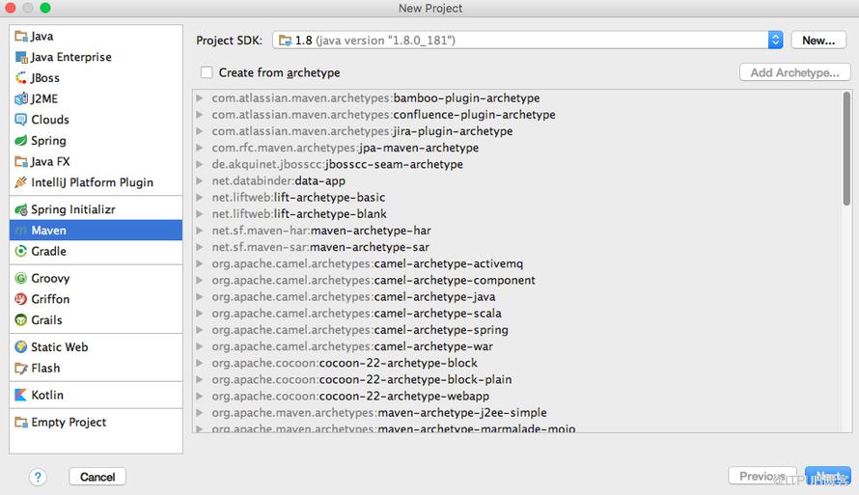859x495 pixels.
Task: Click the Gradle icon
Action: [x=21, y=251]
